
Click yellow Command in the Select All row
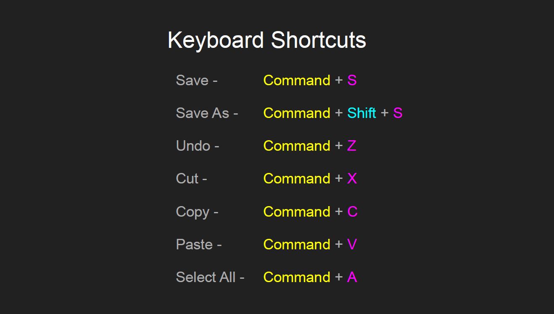(x=297, y=277)
